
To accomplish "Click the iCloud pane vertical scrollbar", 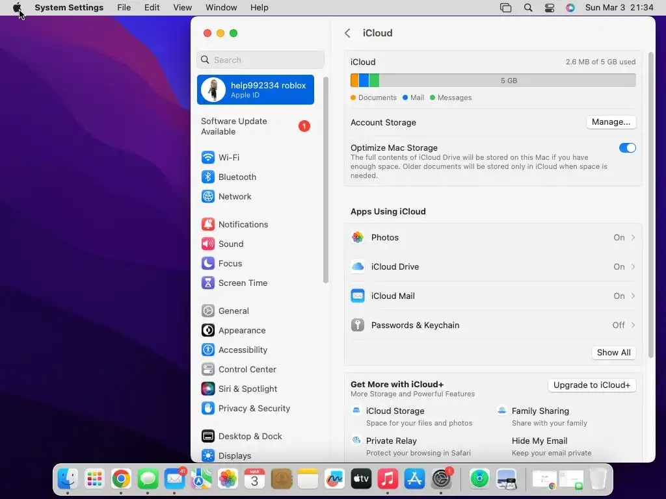I will pyautogui.click(x=650, y=205).
